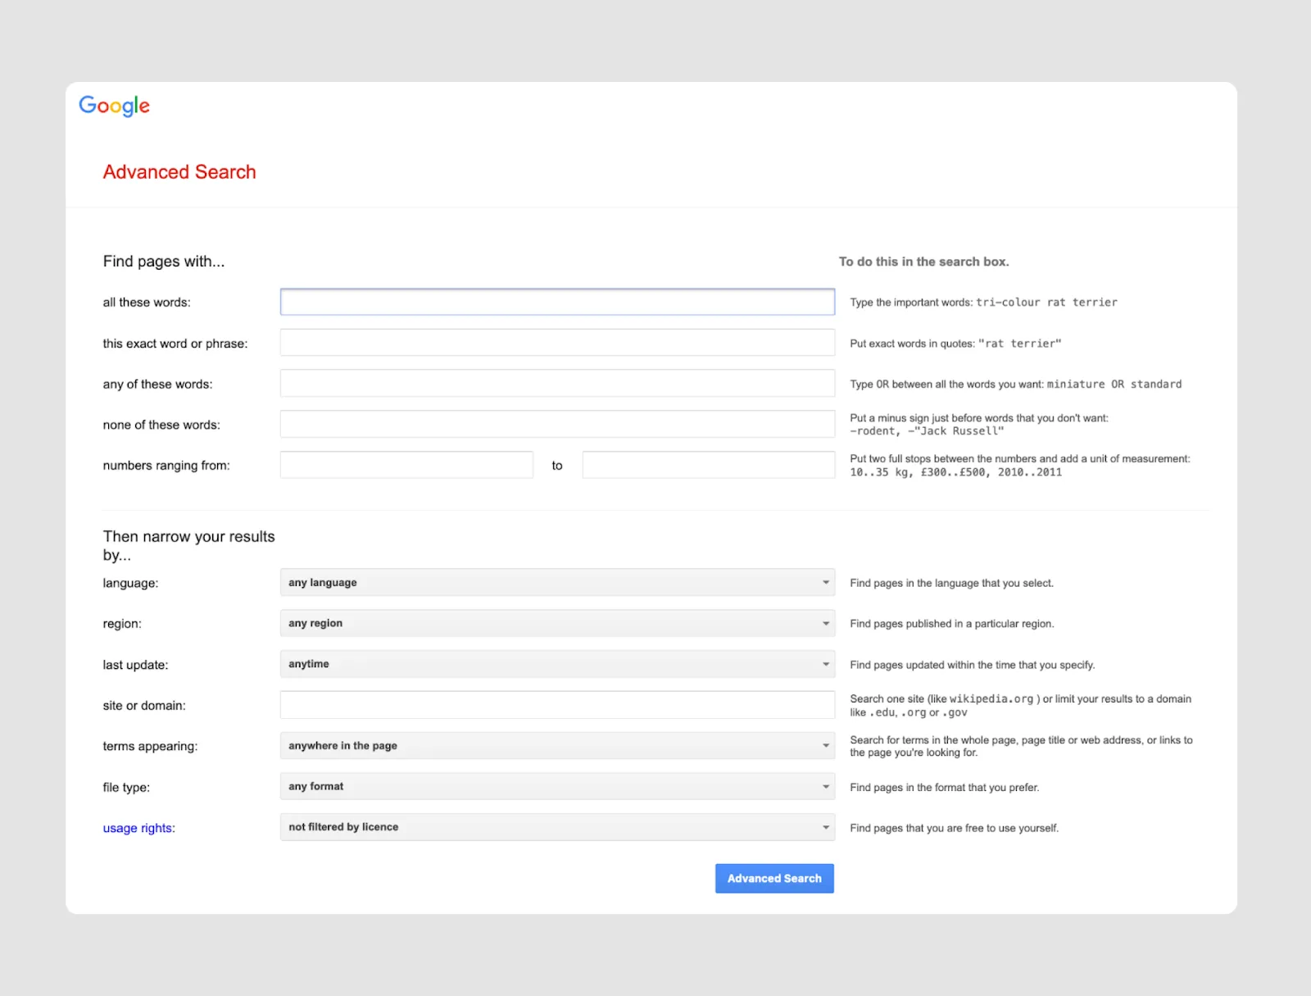The width and height of the screenshot is (1311, 996).
Task: Click the 'language:' label
Action: coord(131,583)
